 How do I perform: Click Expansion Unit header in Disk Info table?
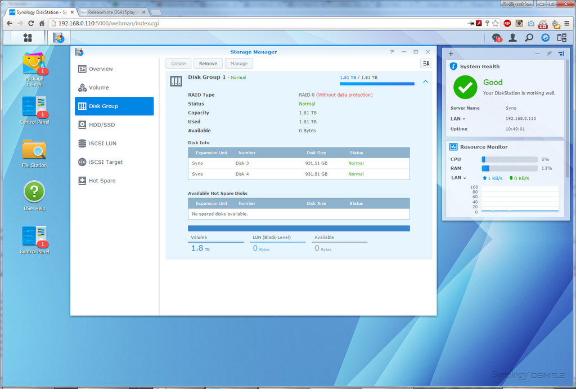tap(211, 153)
